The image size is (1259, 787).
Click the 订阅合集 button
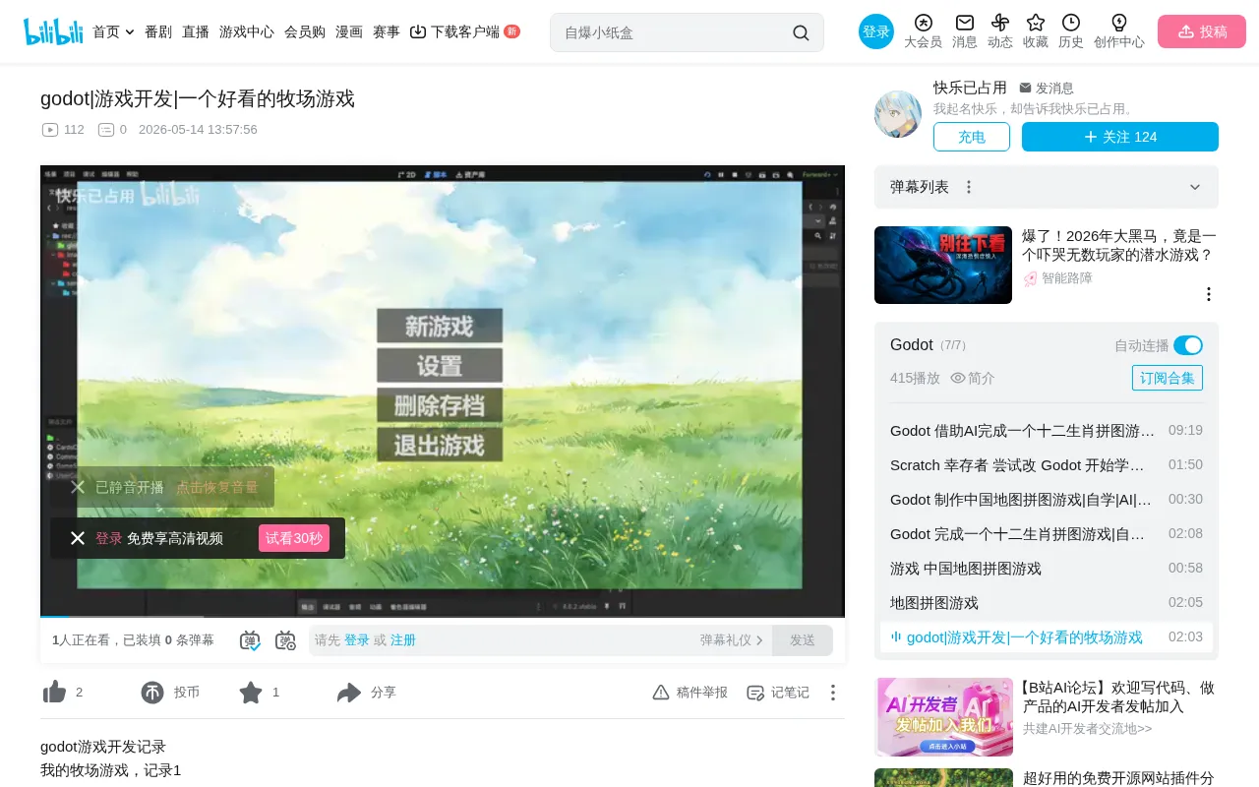tap(1168, 378)
